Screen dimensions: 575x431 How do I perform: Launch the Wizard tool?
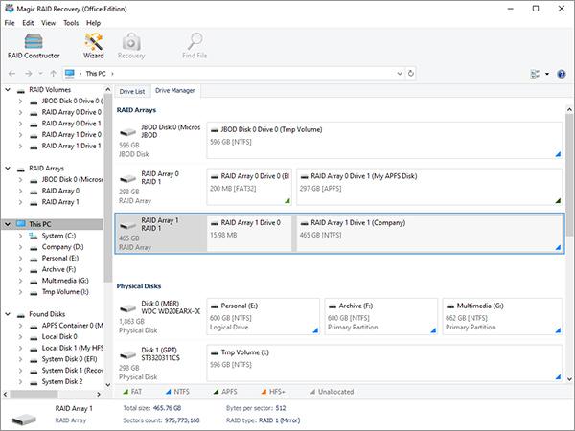[x=94, y=46]
